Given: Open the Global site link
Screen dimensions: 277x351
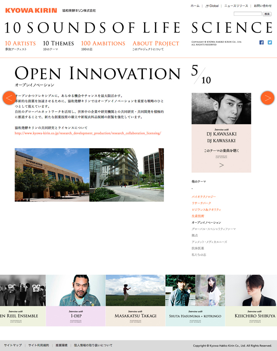Looking at the screenshot, I should 213,6.
